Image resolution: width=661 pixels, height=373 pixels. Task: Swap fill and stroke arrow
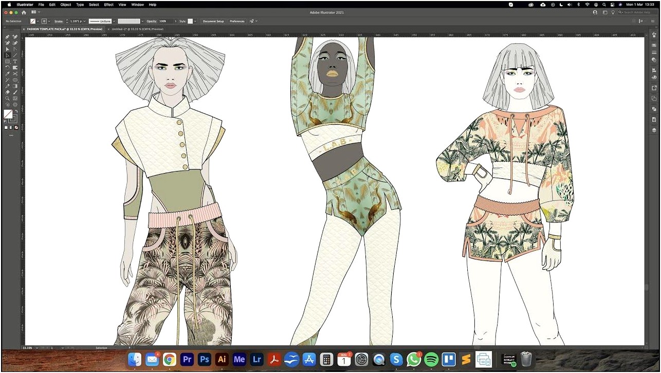point(16,111)
